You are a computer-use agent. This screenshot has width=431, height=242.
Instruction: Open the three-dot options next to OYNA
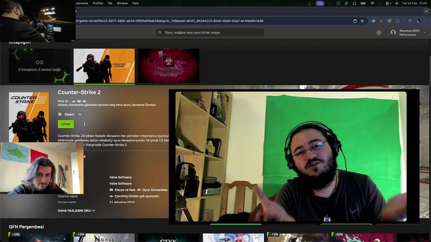(85, 124)
